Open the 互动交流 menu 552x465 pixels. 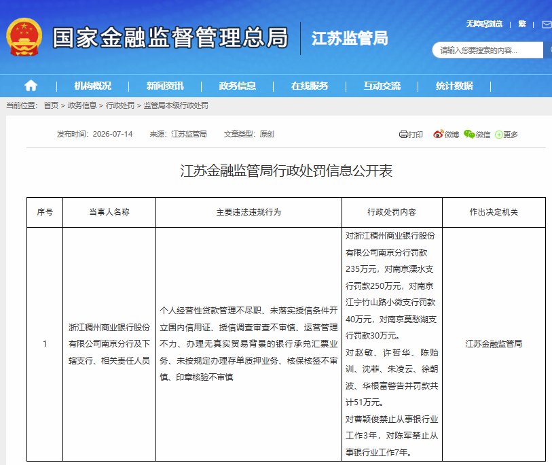pos(382,86)
